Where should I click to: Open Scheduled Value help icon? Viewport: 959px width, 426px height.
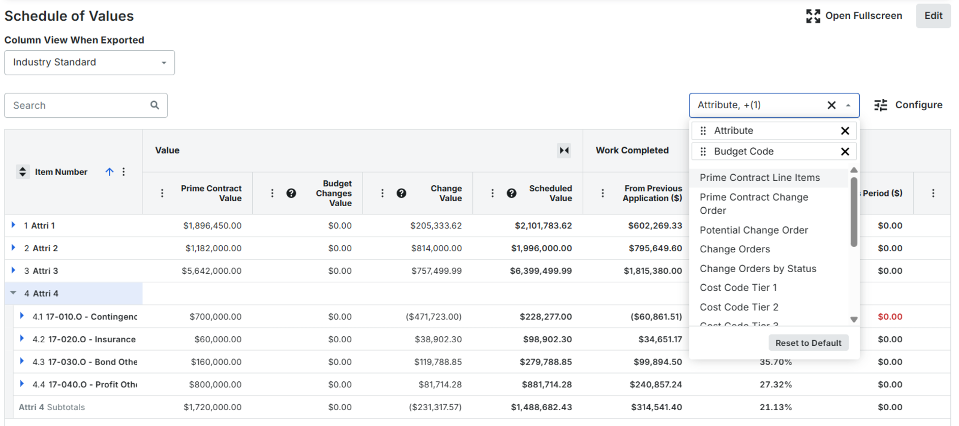click(x=512, y=193)
